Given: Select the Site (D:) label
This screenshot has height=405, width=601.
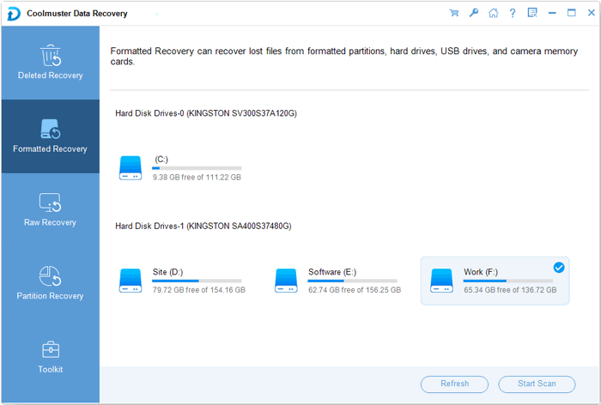Looking at the screenshot, I should 168,272.
